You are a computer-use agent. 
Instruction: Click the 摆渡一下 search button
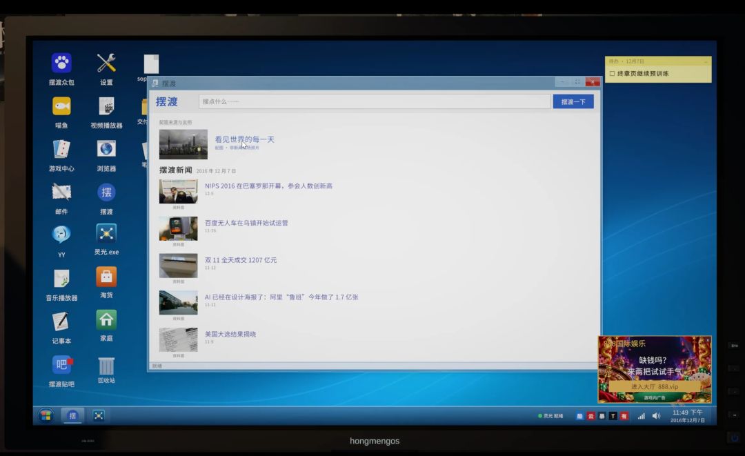573,101
